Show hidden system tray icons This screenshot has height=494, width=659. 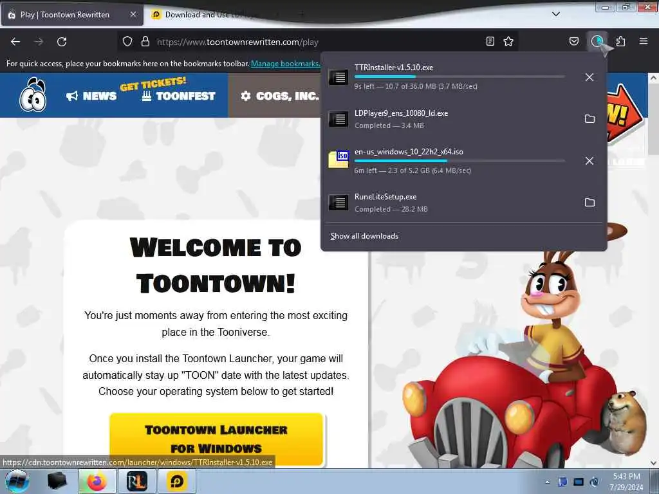click(x=547, y=482)
